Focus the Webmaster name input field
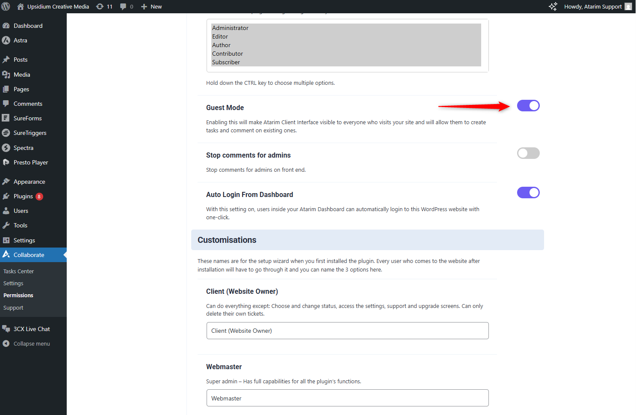 347,398
